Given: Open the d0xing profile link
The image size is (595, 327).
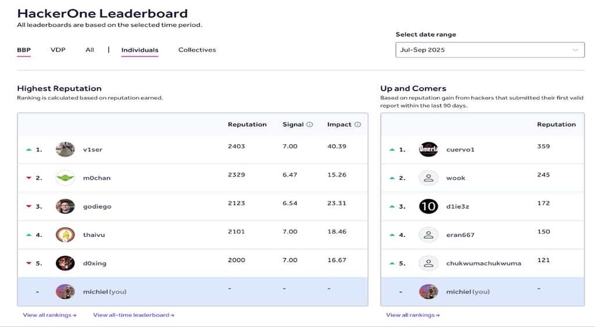Looking at the screenshot, I should (x=95, y=263).
